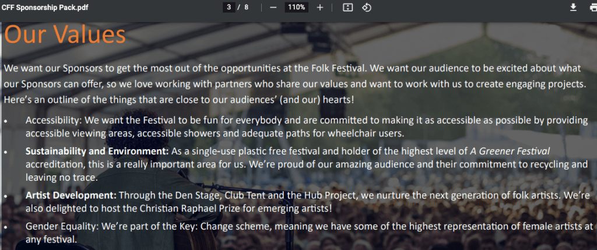Click the Our Values heading
This screenshot has height=250, width=597.
tap(65, 35)
